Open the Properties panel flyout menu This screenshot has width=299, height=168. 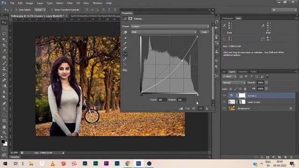pos(213,13)
